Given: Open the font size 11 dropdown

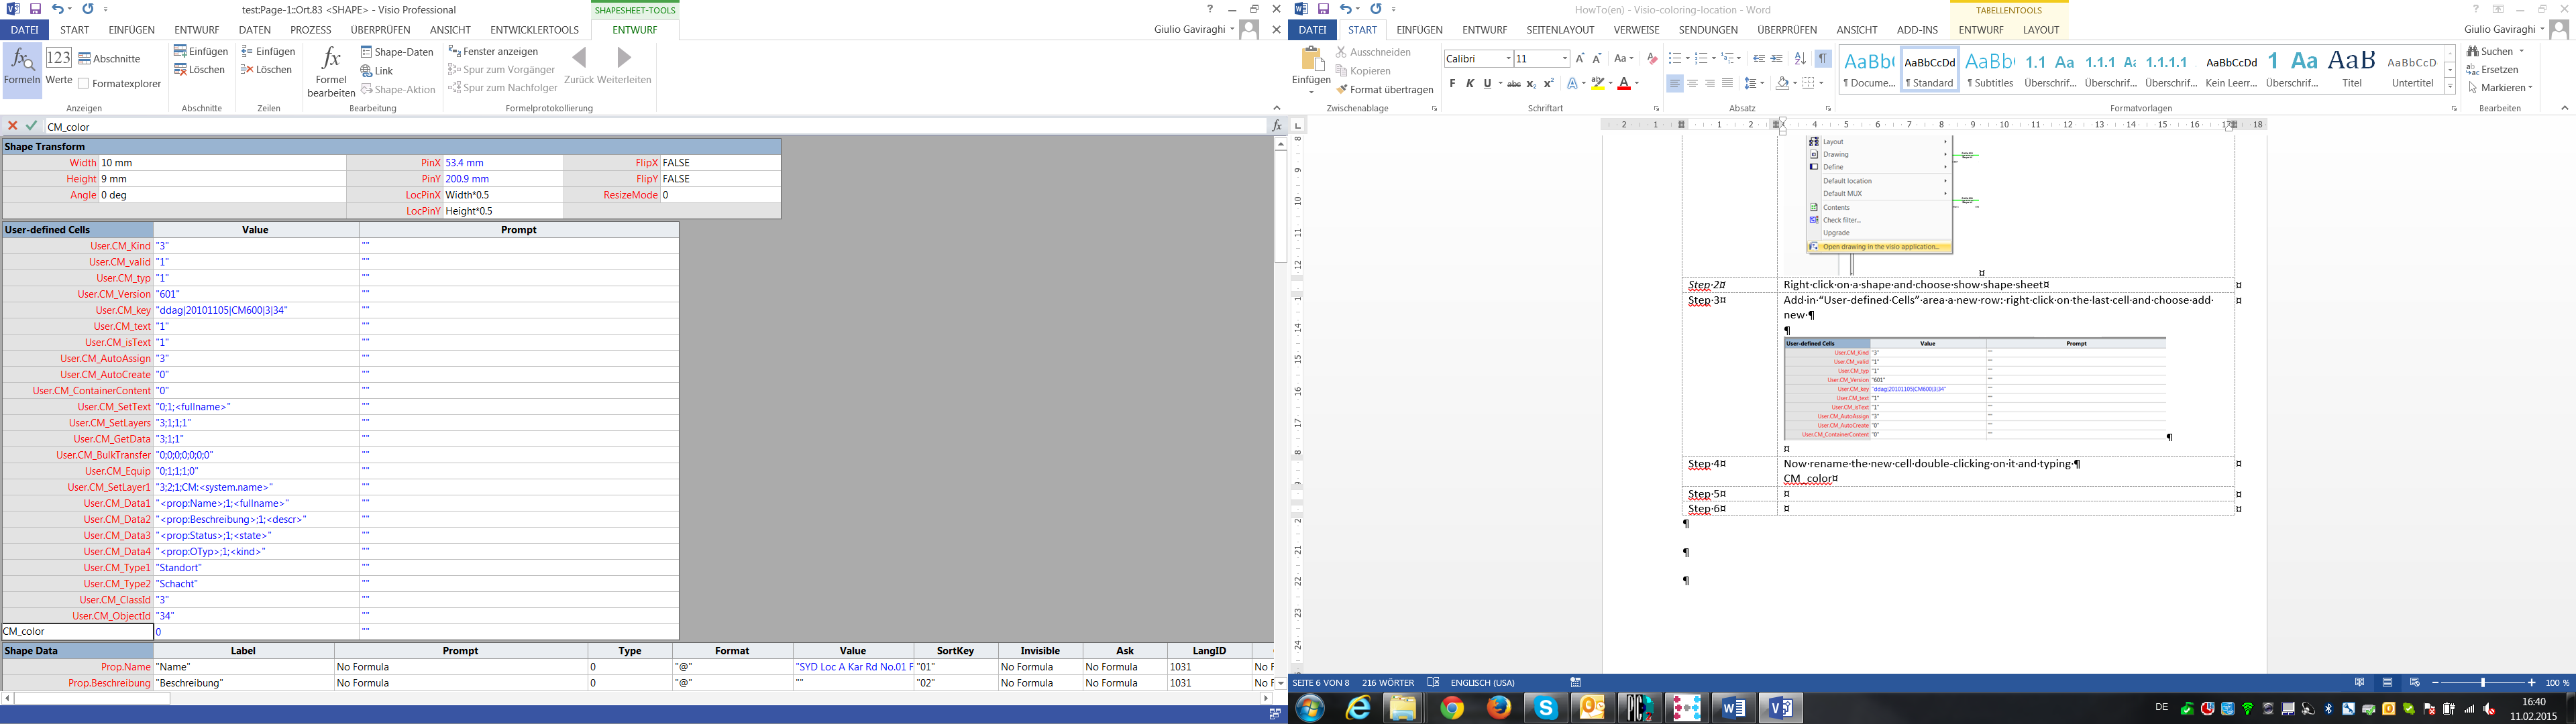Looking at the screenshot, I should pyautogui.click(x=1564, y=59).
